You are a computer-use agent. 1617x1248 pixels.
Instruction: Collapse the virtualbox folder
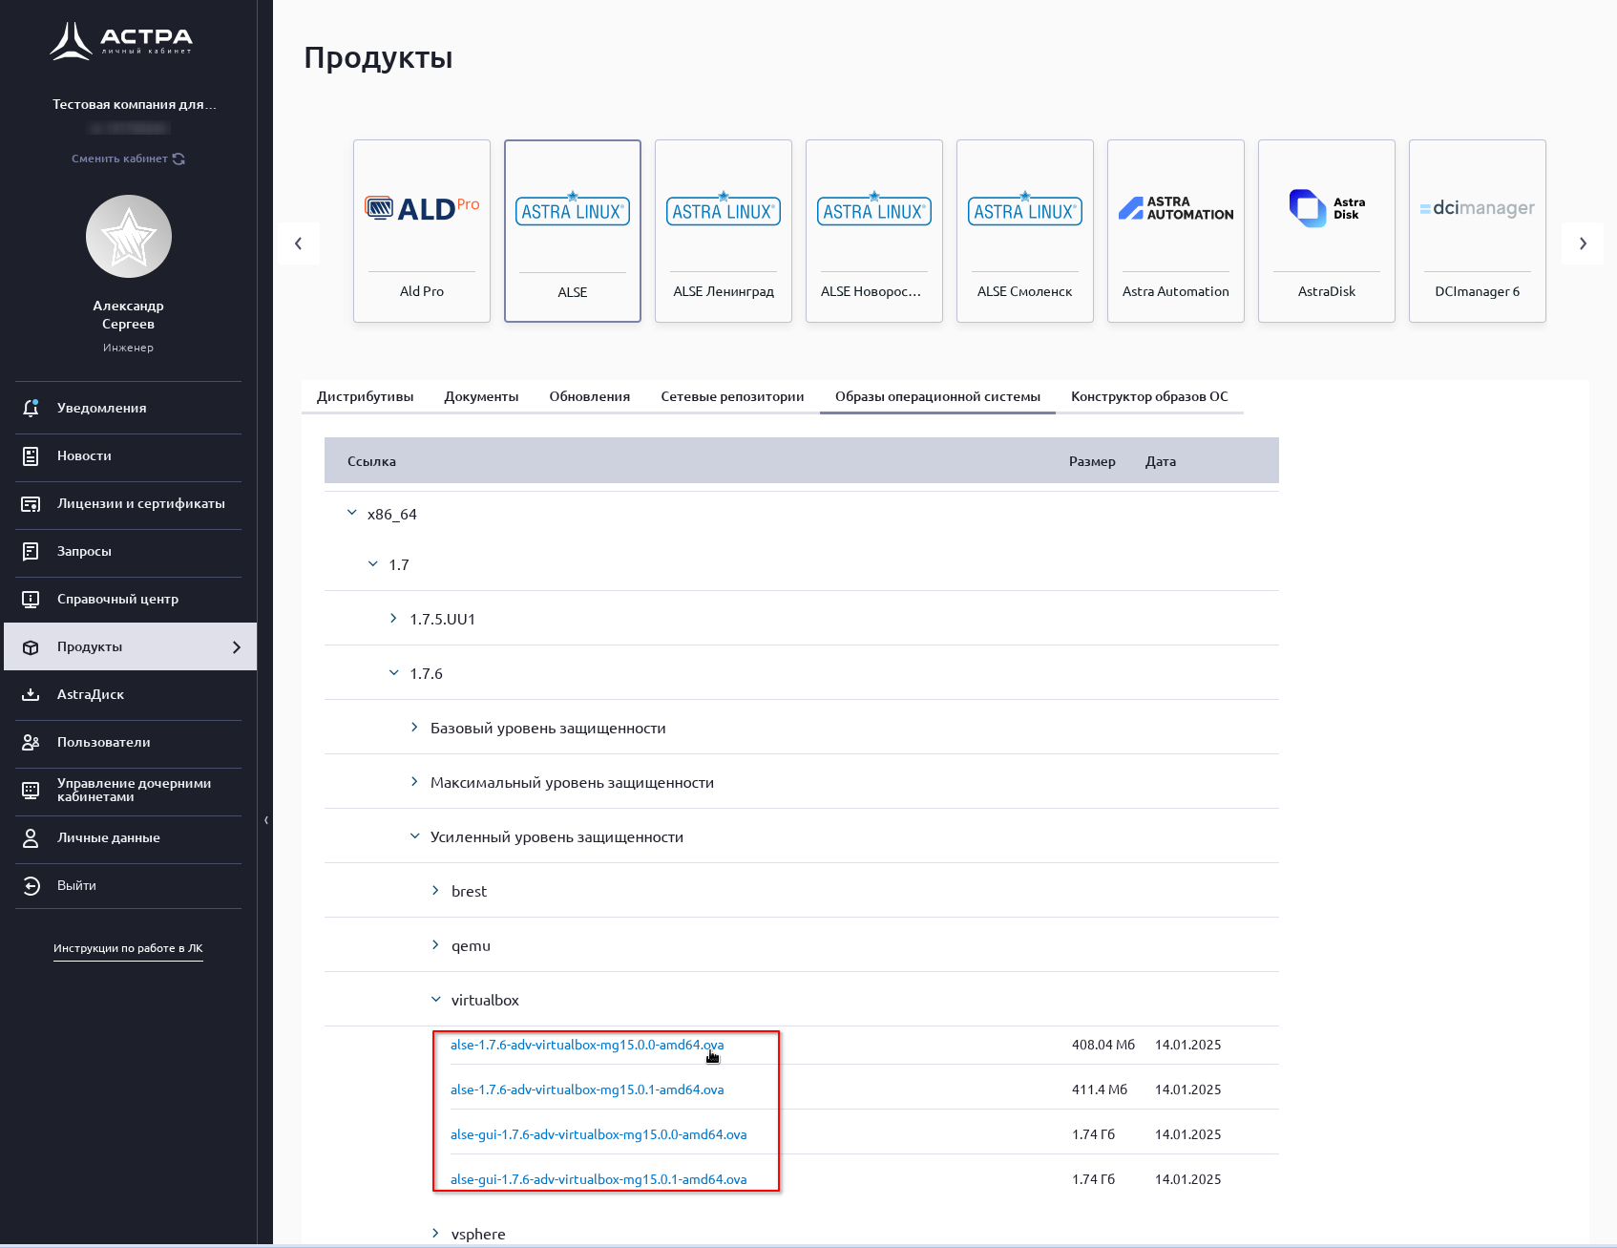click(435, 1000)
